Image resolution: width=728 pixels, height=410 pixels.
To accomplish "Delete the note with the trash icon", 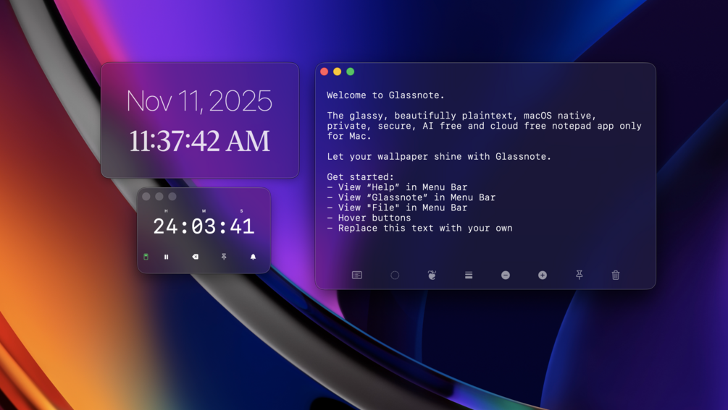I will click(616, 276).
